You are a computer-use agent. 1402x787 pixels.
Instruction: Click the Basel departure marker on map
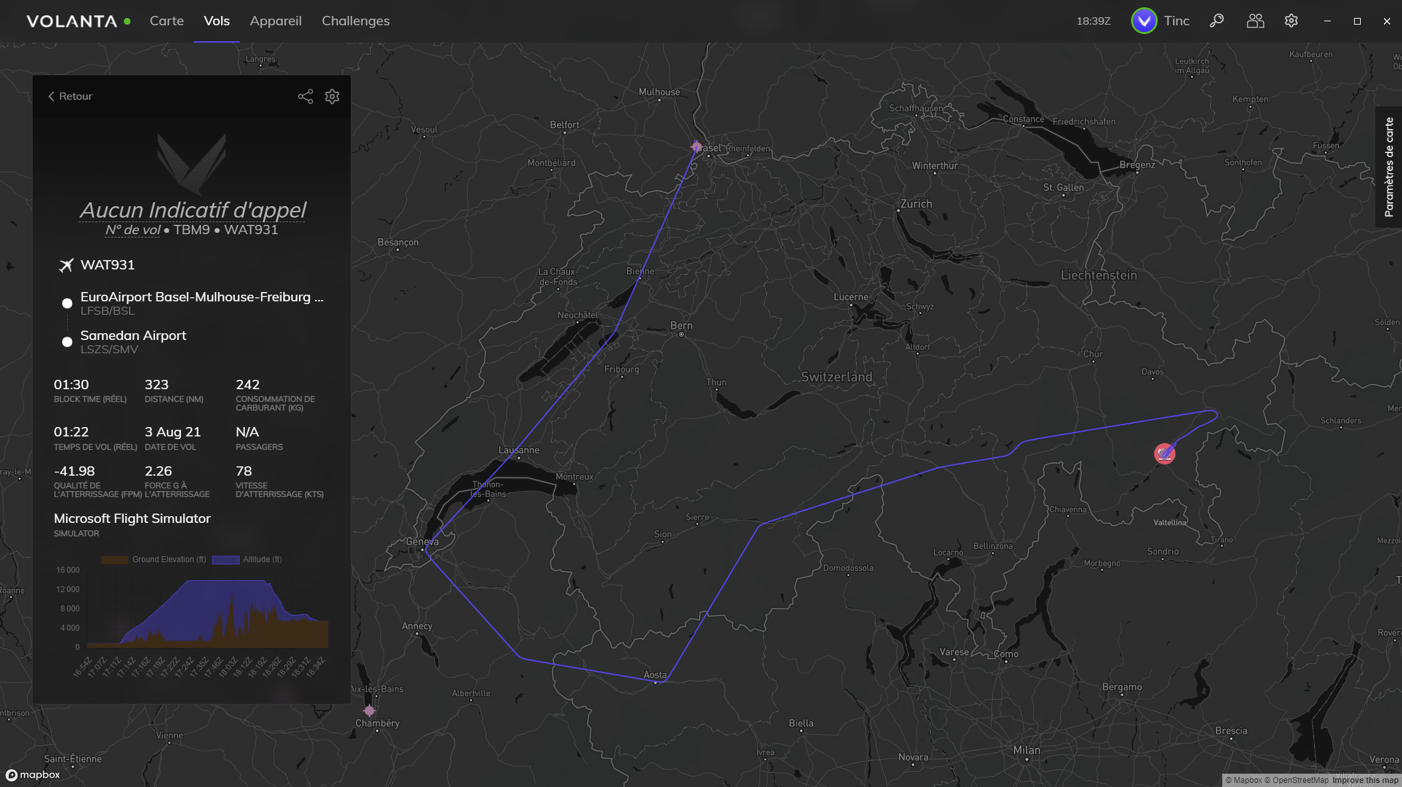click(x=696, y=146)
